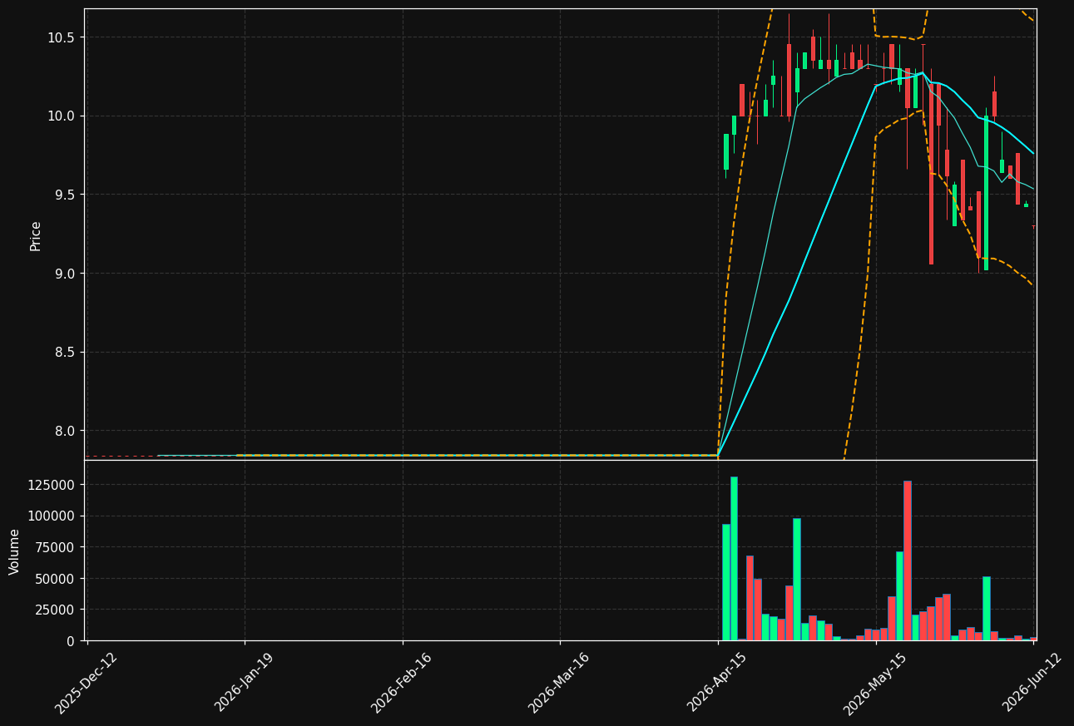The height and width of the screenshot is (726, 1074).
Task: Click the 2026-Mar-16 date label
Action: point(559,683)
